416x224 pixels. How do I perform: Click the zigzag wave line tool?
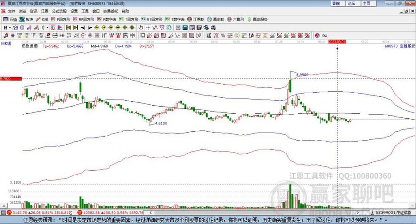[x=177, y=35]
